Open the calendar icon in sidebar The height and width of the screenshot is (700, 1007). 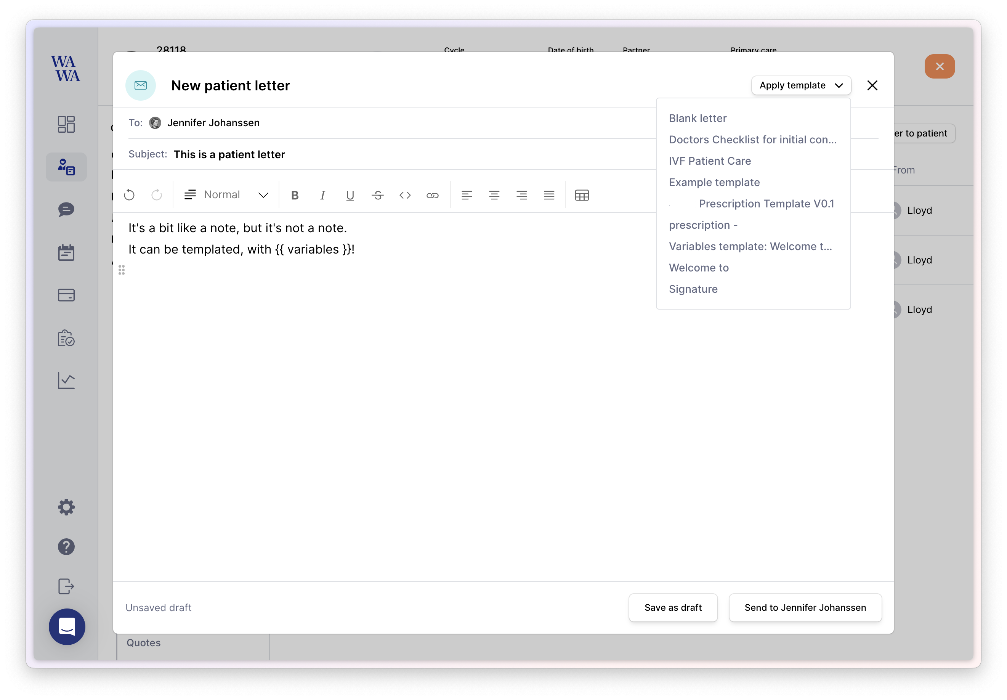66,253
